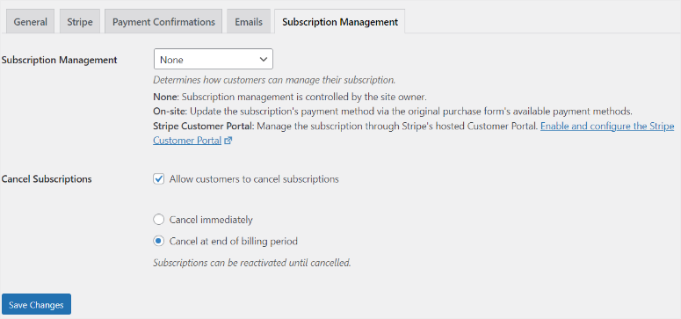Select the Emails tab
This screenshot has width=681, height=319.
[249, 22]
